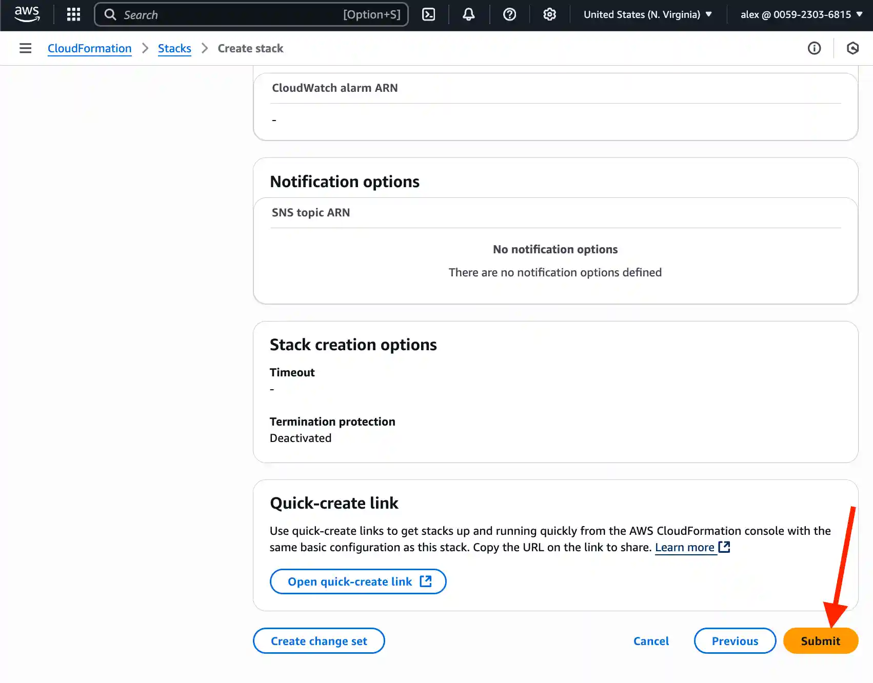Navigate to Stacks breadcrumb link

click(174, 48)
